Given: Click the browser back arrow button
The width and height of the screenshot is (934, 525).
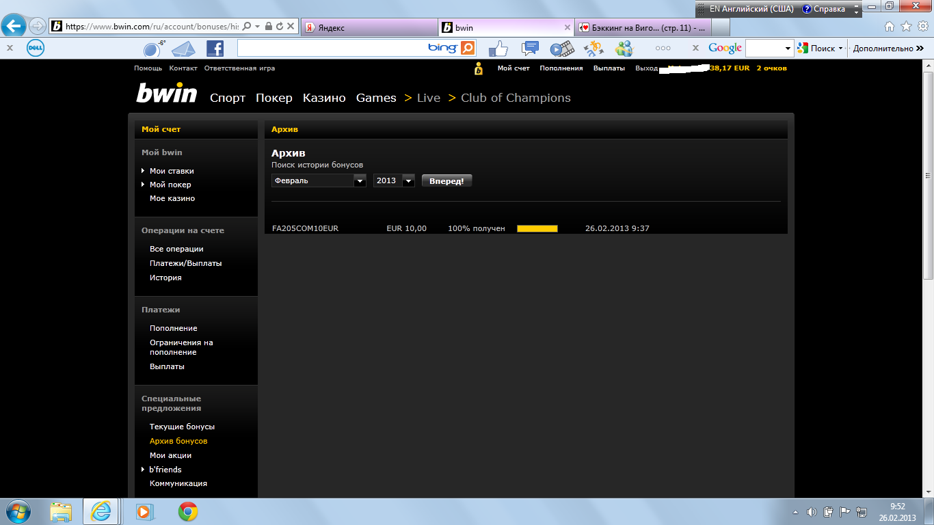Looking at the screenshot, I should (x=14, y=27).
